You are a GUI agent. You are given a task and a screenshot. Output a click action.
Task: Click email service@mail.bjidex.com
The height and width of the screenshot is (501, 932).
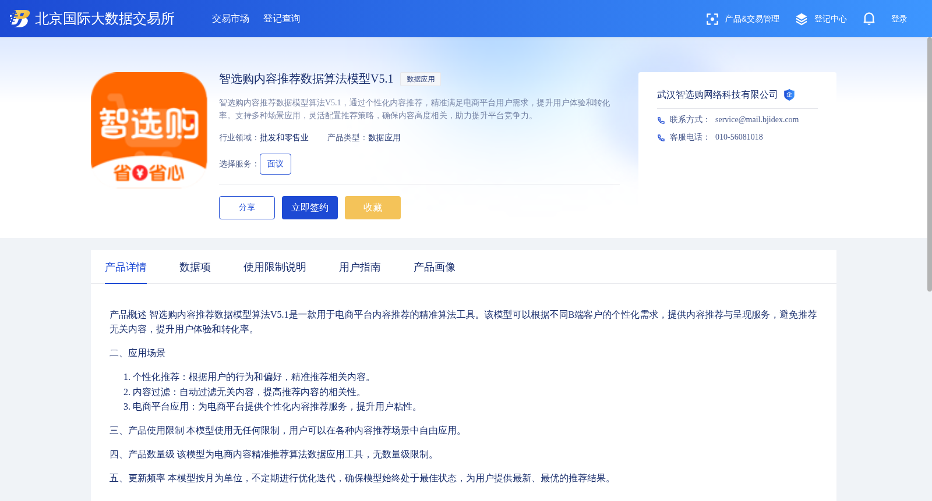tap(757, 120)
